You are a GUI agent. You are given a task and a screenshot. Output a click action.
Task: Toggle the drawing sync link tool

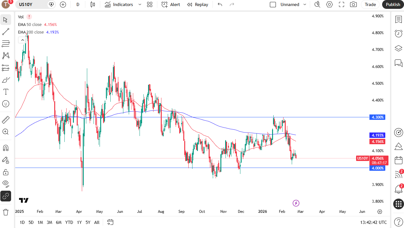[x=6, y=196]
